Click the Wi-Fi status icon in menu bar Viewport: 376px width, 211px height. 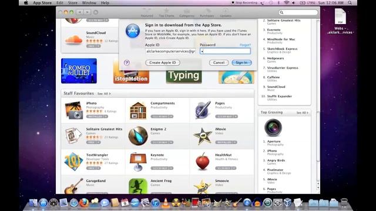tap(286, 3)
